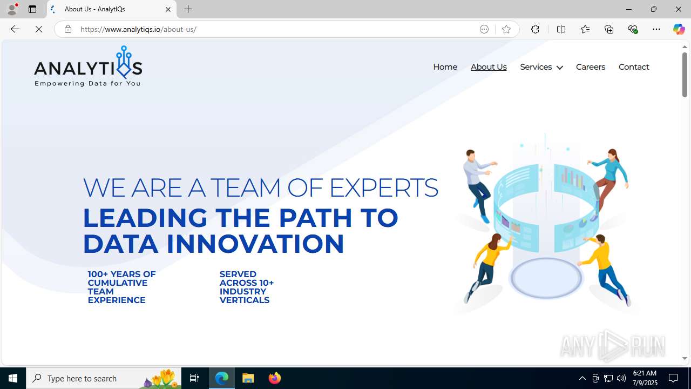
Task: Open Task View on the taskbar
Action: coord(194,378)
